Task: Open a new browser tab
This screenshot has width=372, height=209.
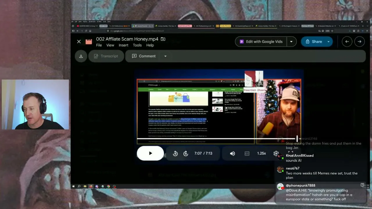Action: tap(363, 26)
